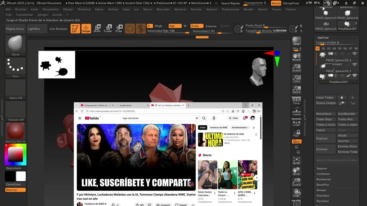Click the YouTube search field
The height and width of the screenshot is (206, 367).
pos(158,118)
